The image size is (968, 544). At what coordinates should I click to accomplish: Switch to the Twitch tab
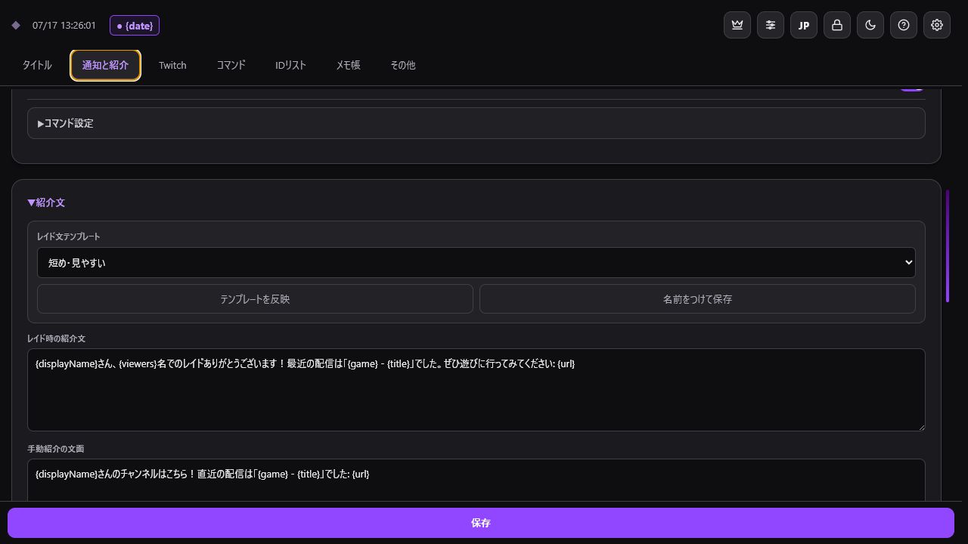(x=172, y=65)
